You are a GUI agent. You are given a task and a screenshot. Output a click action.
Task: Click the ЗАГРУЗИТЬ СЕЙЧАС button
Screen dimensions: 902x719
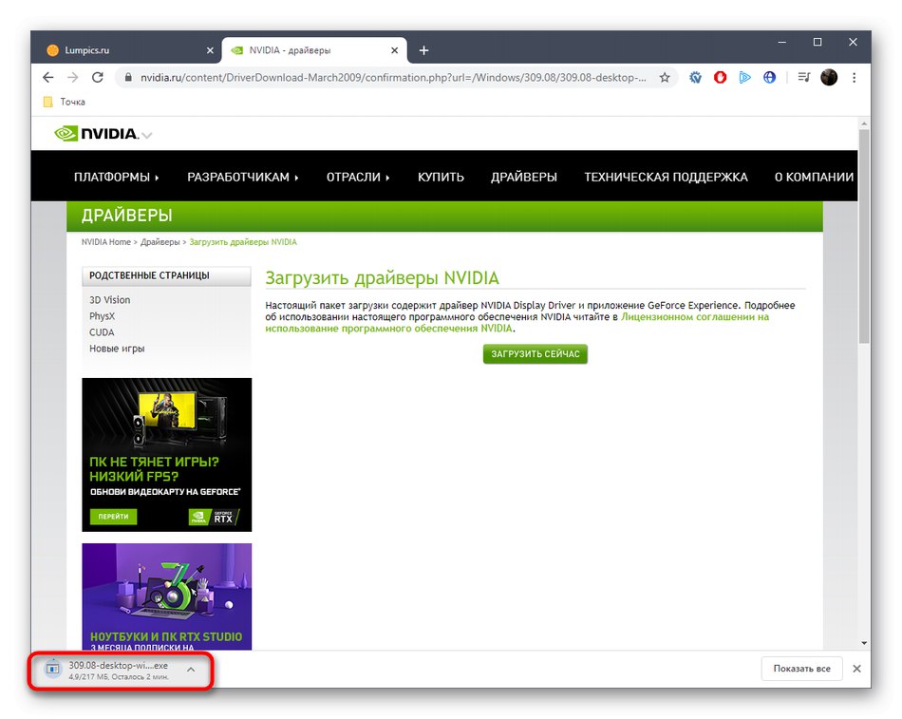[x=535, y=354]
